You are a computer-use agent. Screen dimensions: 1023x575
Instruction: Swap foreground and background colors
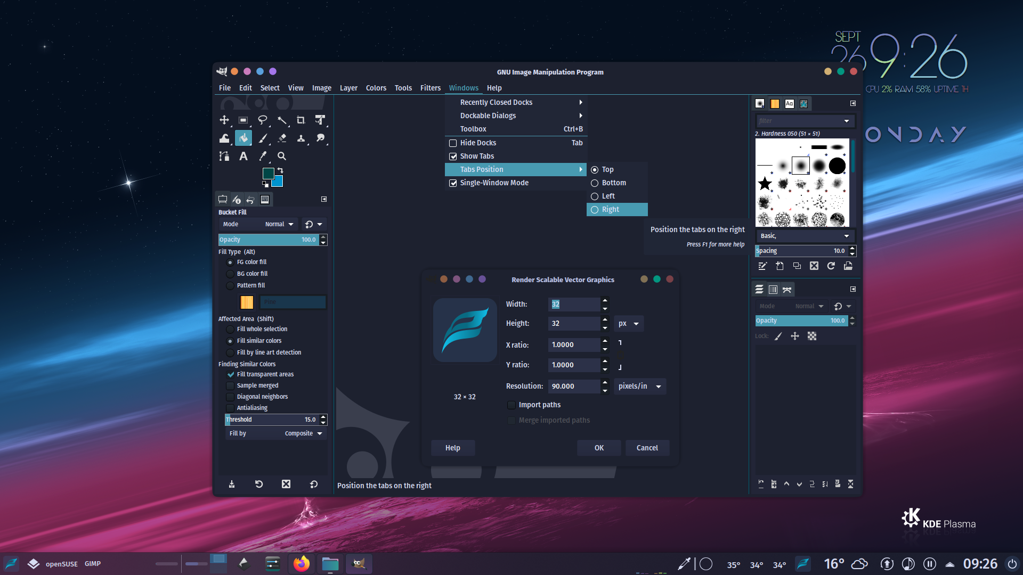(280, 170)
